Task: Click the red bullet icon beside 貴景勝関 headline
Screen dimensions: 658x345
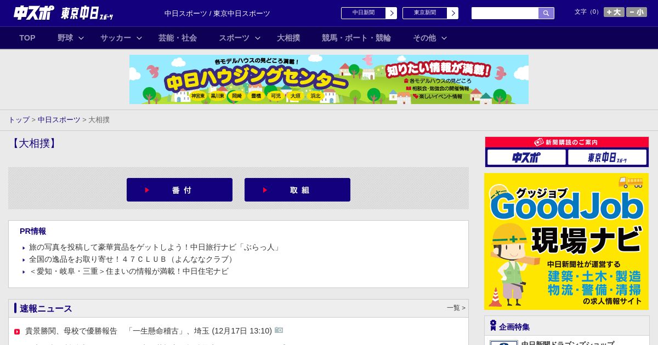Action: point(17,331)
